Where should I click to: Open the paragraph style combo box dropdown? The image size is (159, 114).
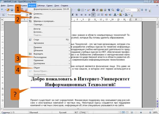tap(27, 15)
